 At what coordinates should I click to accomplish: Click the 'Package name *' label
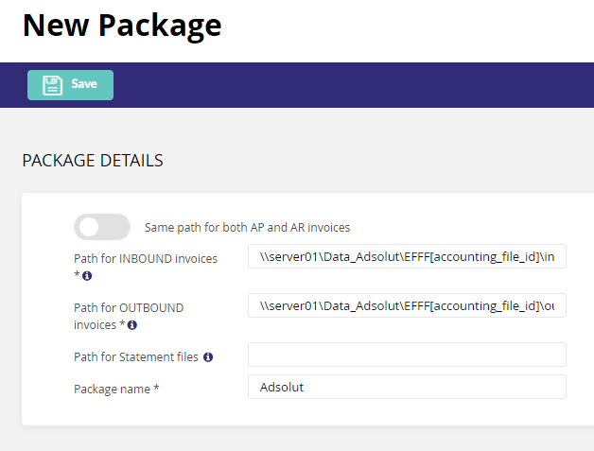click(x=116, y=389)
